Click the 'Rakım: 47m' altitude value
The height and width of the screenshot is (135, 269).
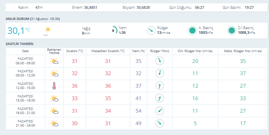pyautogui.click(x=30, y=7)
